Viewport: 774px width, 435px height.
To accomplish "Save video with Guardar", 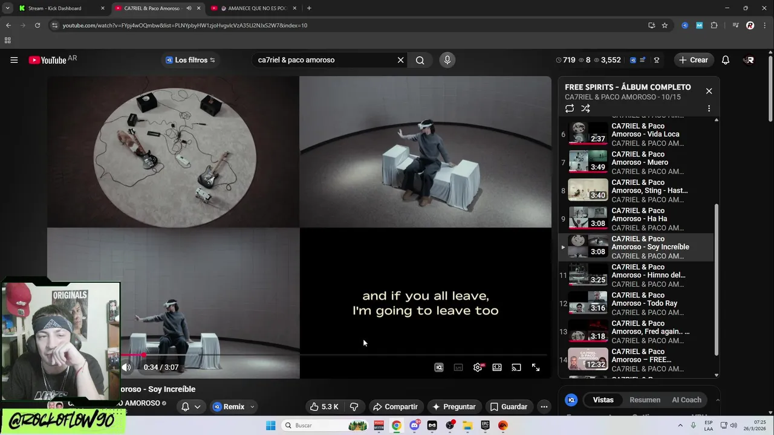I will pos(509,407).
